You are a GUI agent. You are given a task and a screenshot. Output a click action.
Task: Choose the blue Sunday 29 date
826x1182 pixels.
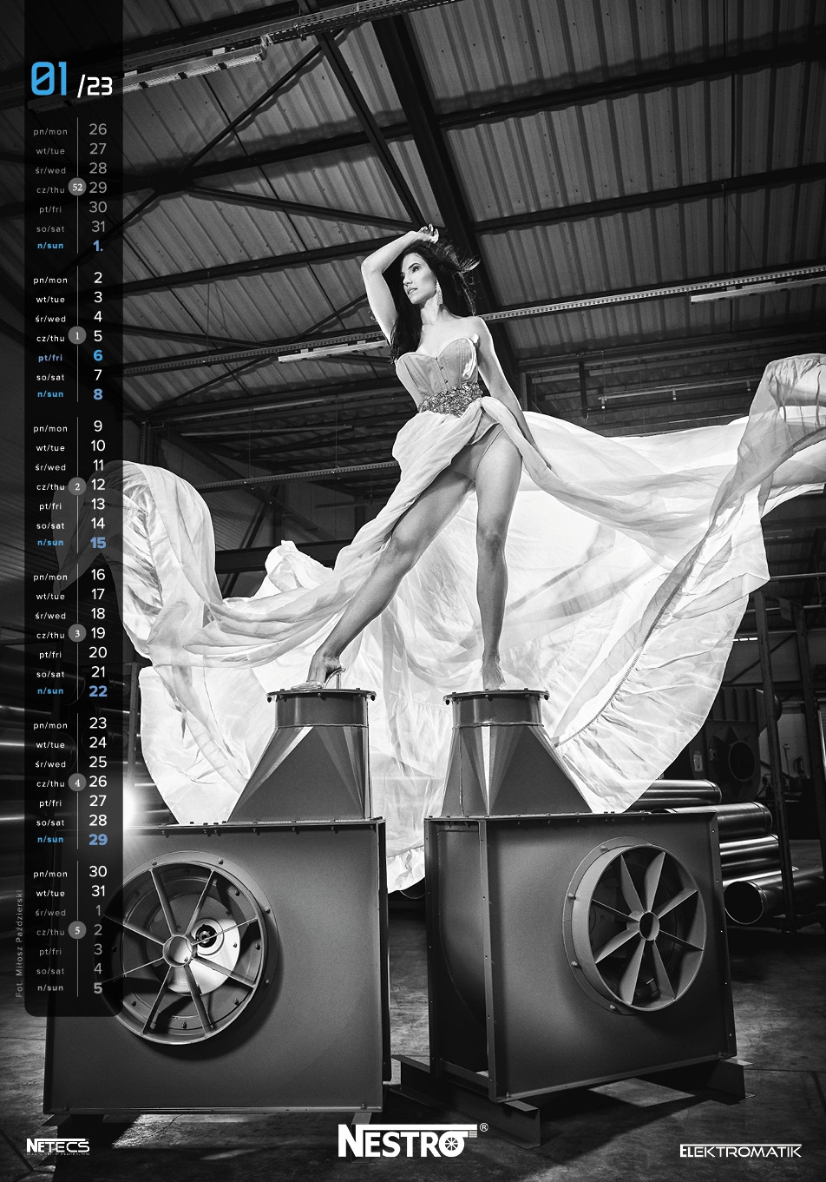(x=98, y=840)
